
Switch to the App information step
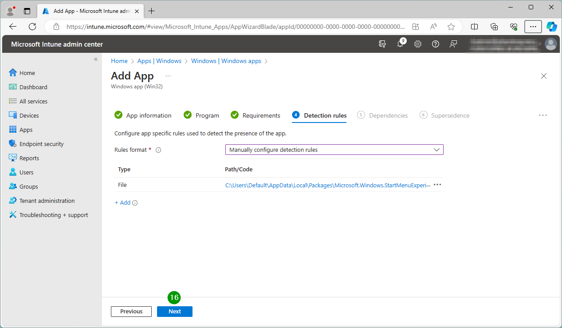click(143, 115)
